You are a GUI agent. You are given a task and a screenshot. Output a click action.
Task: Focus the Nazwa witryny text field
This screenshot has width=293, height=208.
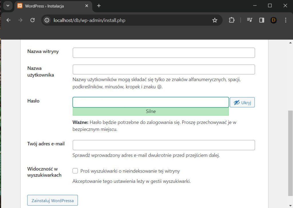pyautogui.click(x=164, y=53)
